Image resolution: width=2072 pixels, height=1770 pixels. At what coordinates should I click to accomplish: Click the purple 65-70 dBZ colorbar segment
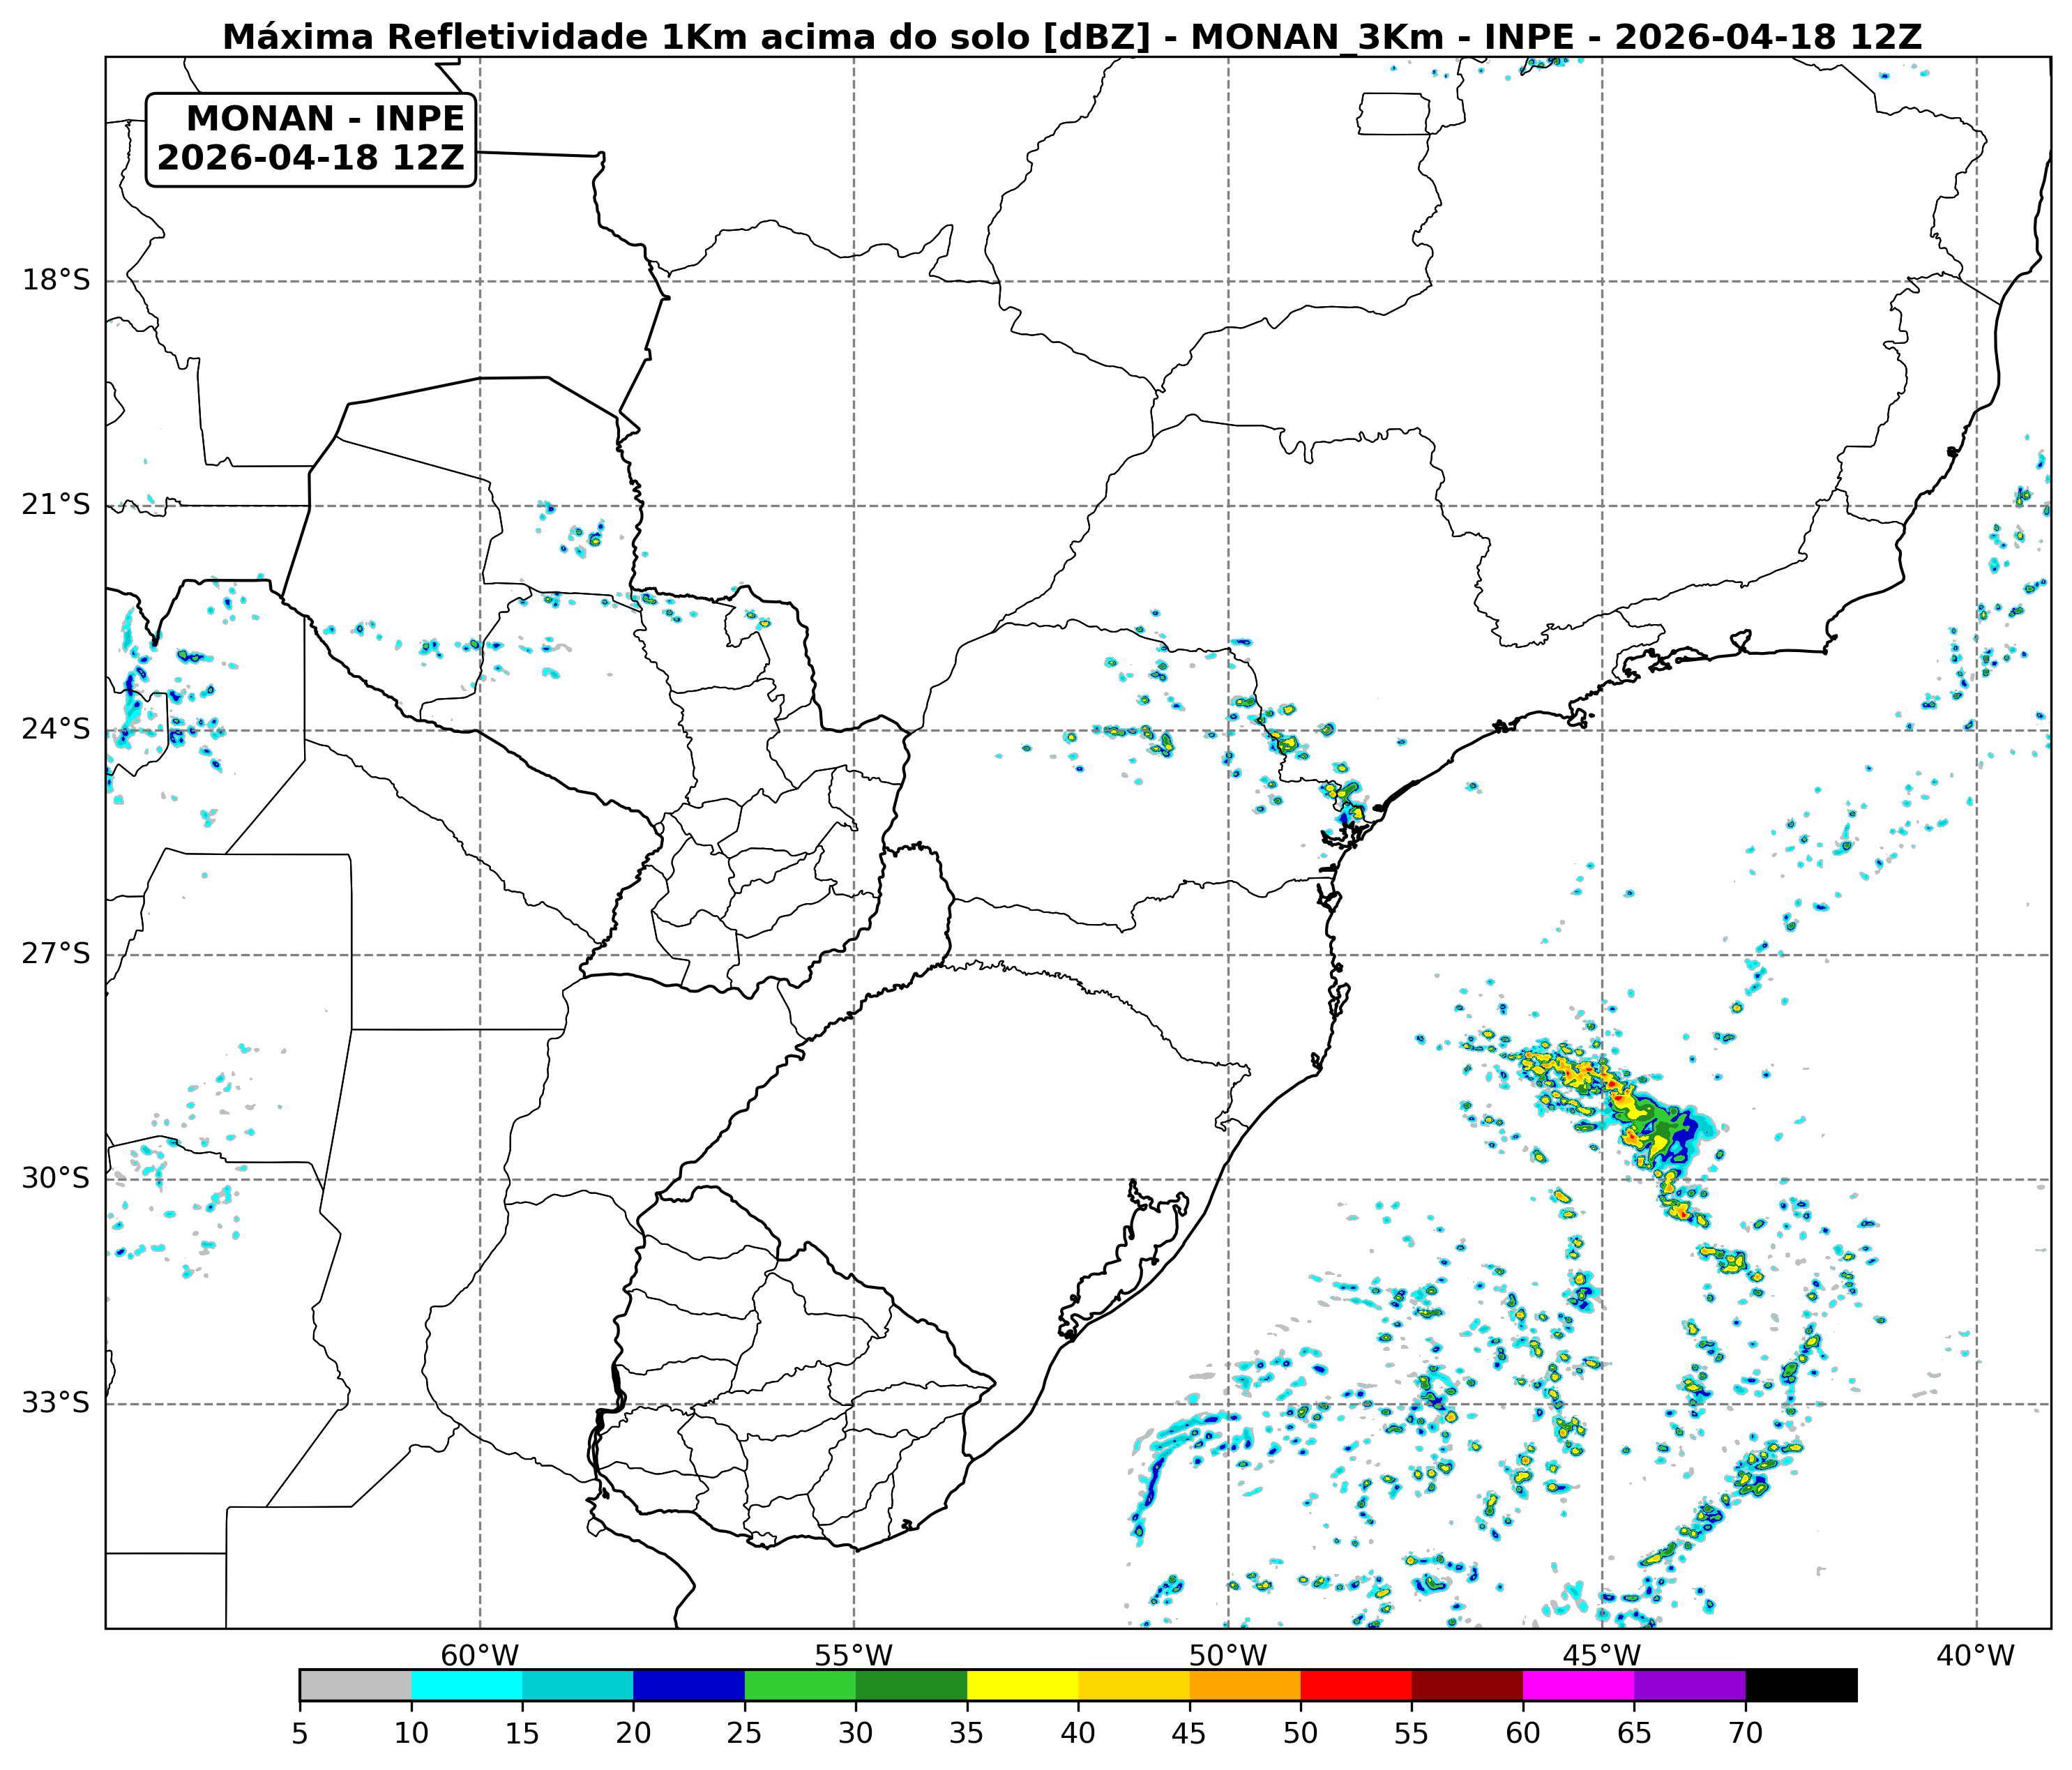(x=1690, y=1685)
